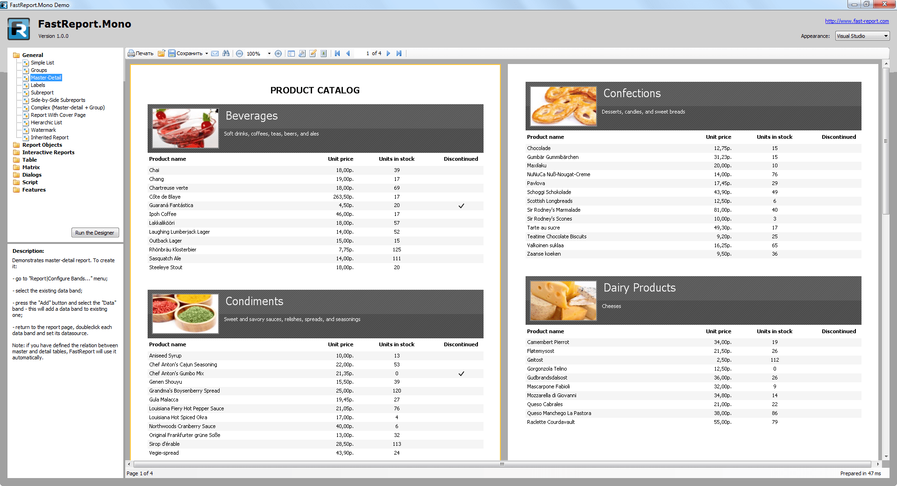Select Subreport in the tree

tap(42, 93)
